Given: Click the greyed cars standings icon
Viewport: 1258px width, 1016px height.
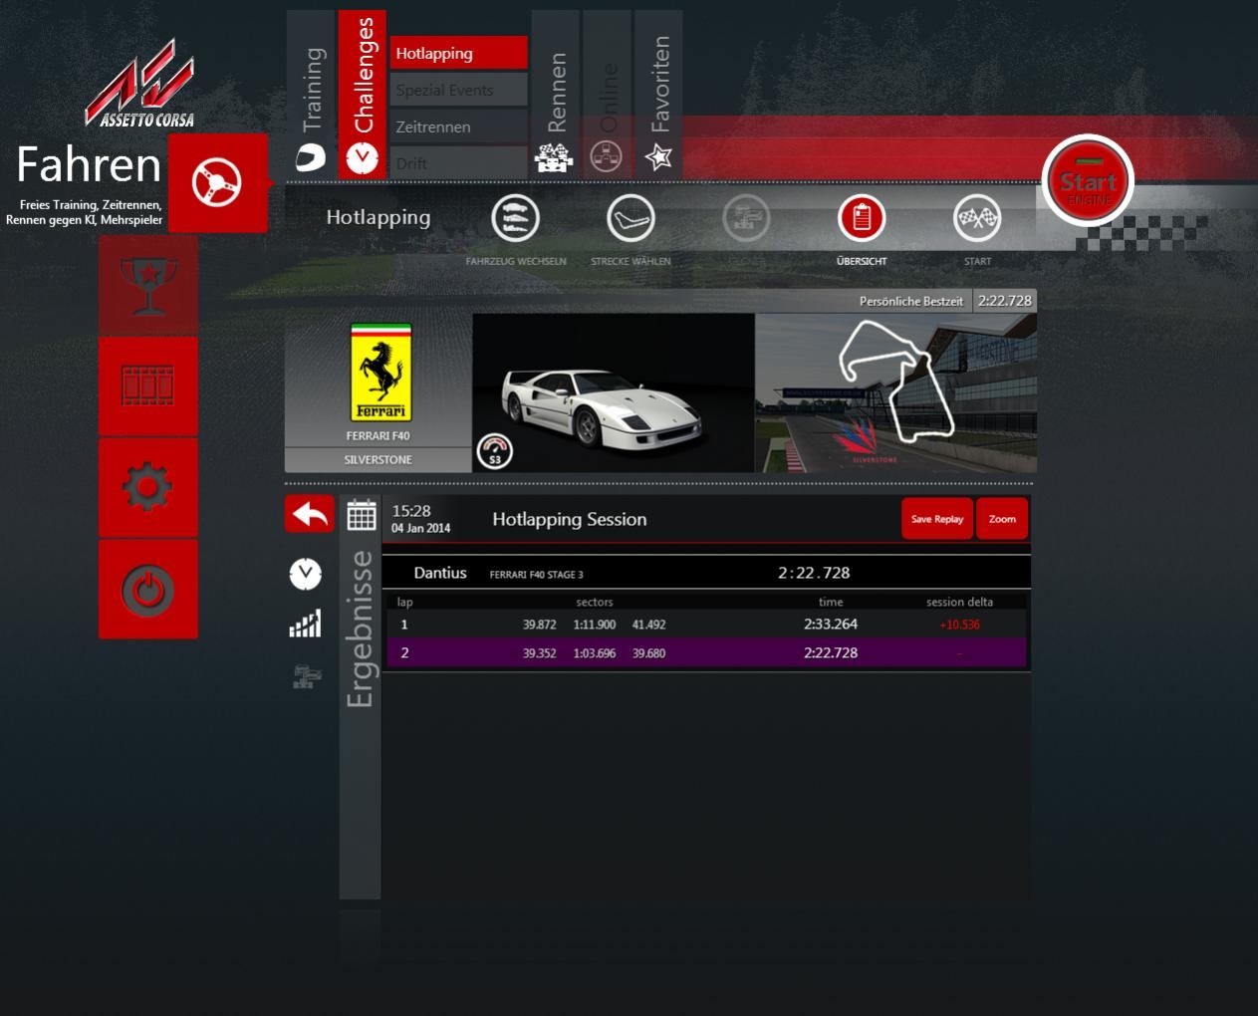Looking at the screenshot, I should point(307,676).
